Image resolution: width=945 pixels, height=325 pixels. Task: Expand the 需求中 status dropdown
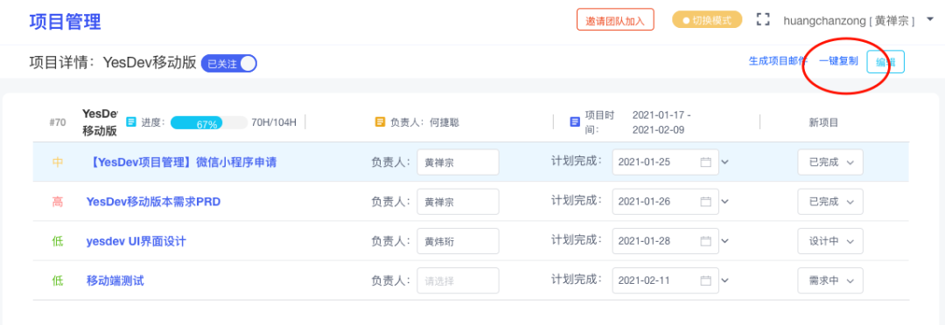829,280
